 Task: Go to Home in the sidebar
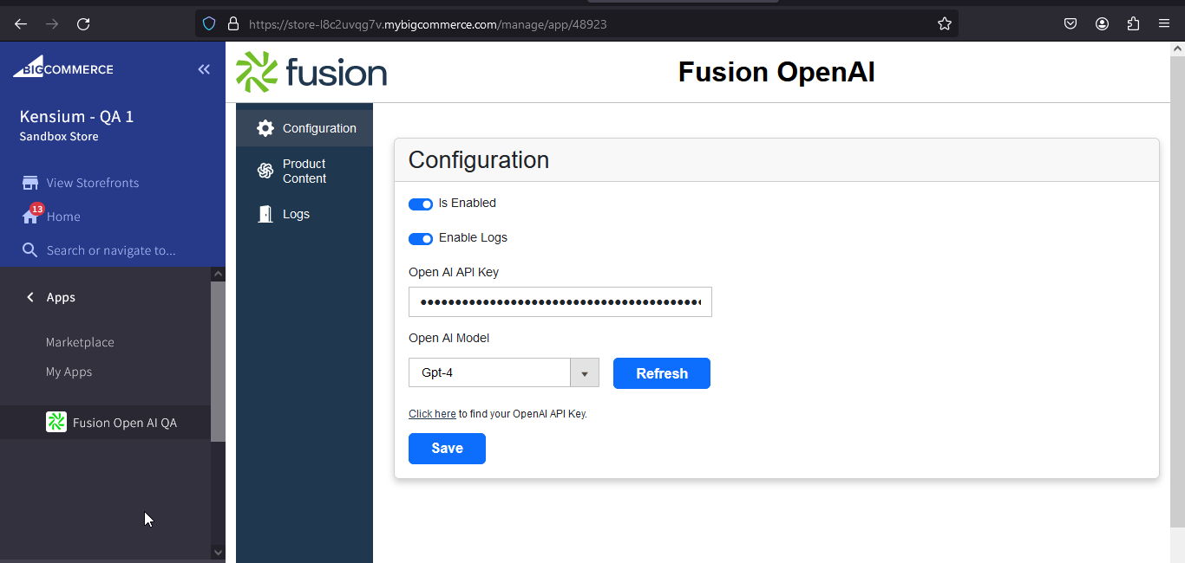(63, 217)
